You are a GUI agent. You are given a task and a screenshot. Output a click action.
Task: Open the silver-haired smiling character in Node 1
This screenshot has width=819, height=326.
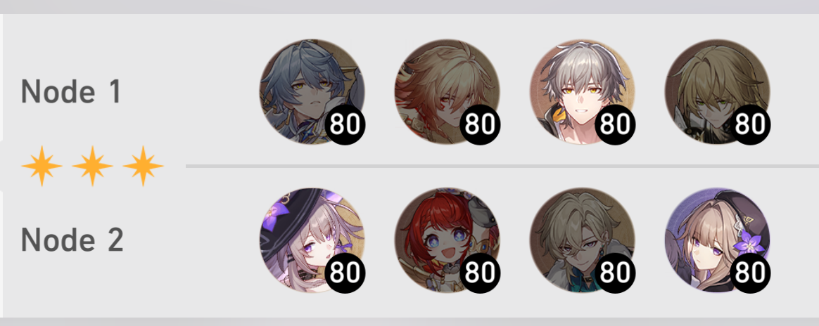(x=583, y=91)
